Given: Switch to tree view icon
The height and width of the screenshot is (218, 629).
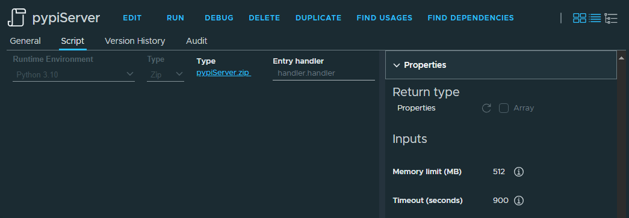Looking at the screenshot, I should point(610,18).
